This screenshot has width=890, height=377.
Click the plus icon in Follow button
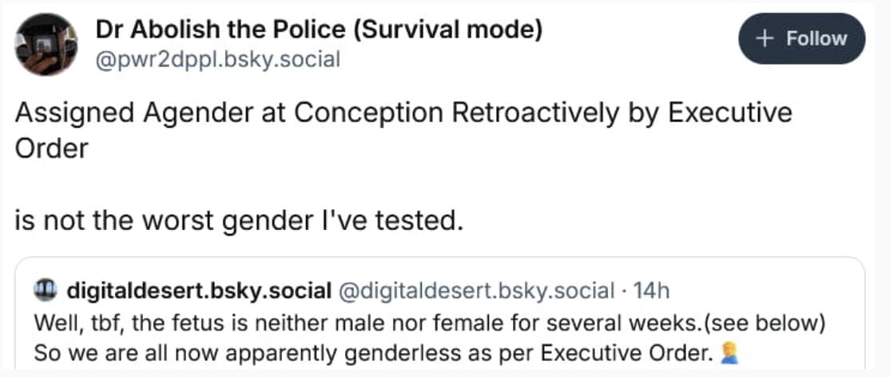[x=765, y=39]
